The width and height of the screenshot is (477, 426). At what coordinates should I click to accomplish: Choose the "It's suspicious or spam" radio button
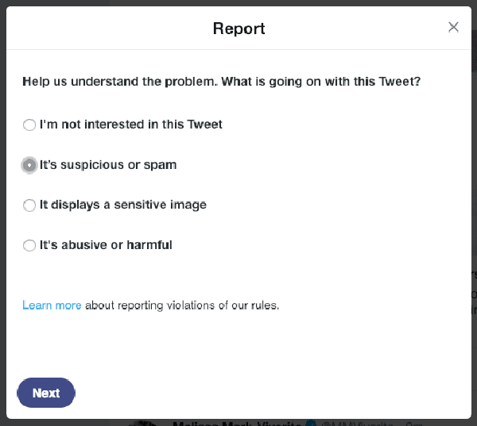pos(29,165)
